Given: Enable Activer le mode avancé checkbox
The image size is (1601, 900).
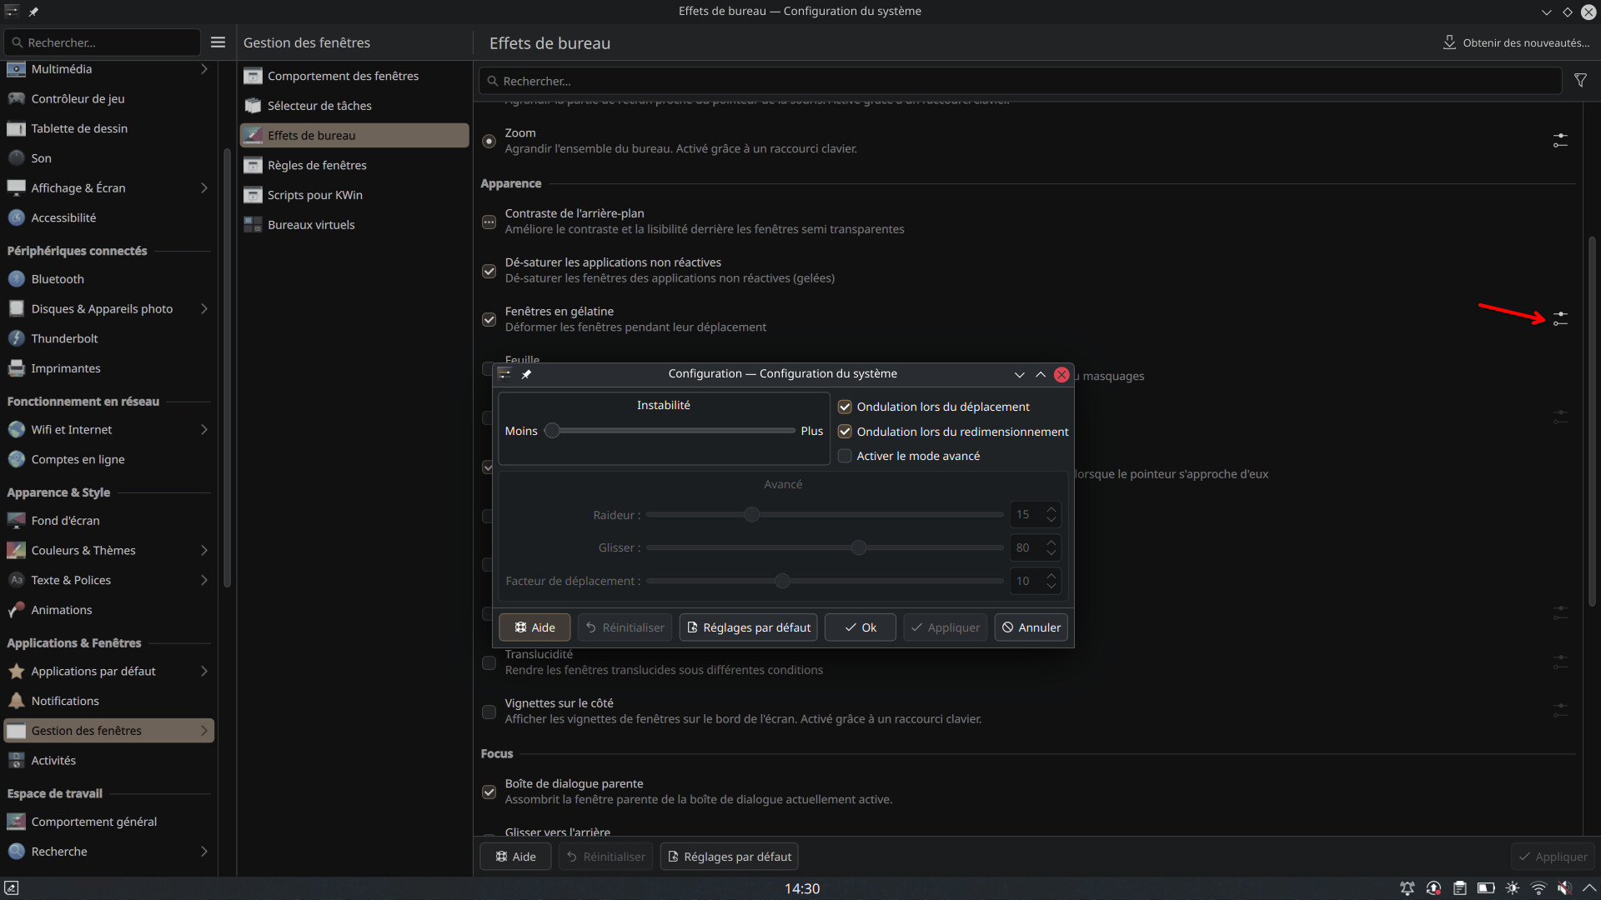Looking at the screenshot, I should pos(845,456).
